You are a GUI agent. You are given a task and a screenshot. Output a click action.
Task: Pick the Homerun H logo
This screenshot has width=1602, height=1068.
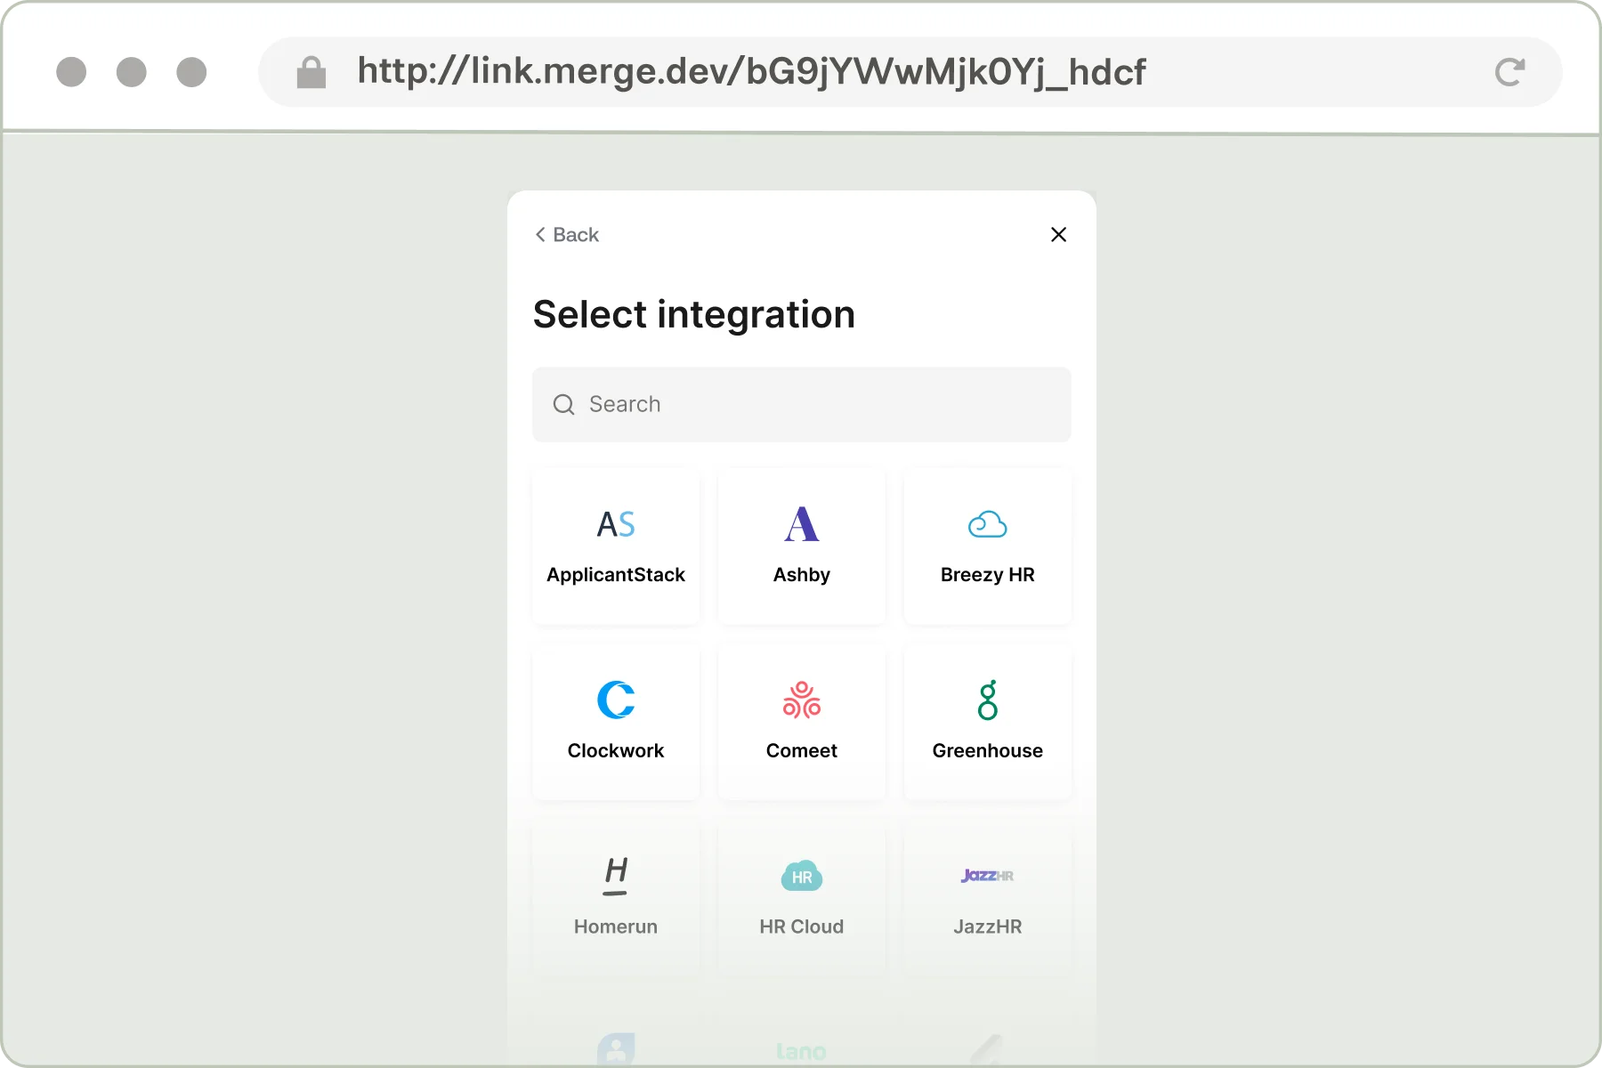tap(616, 876)
